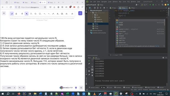Choose 'reversed' from the autocomplete list

coord(140,31)
